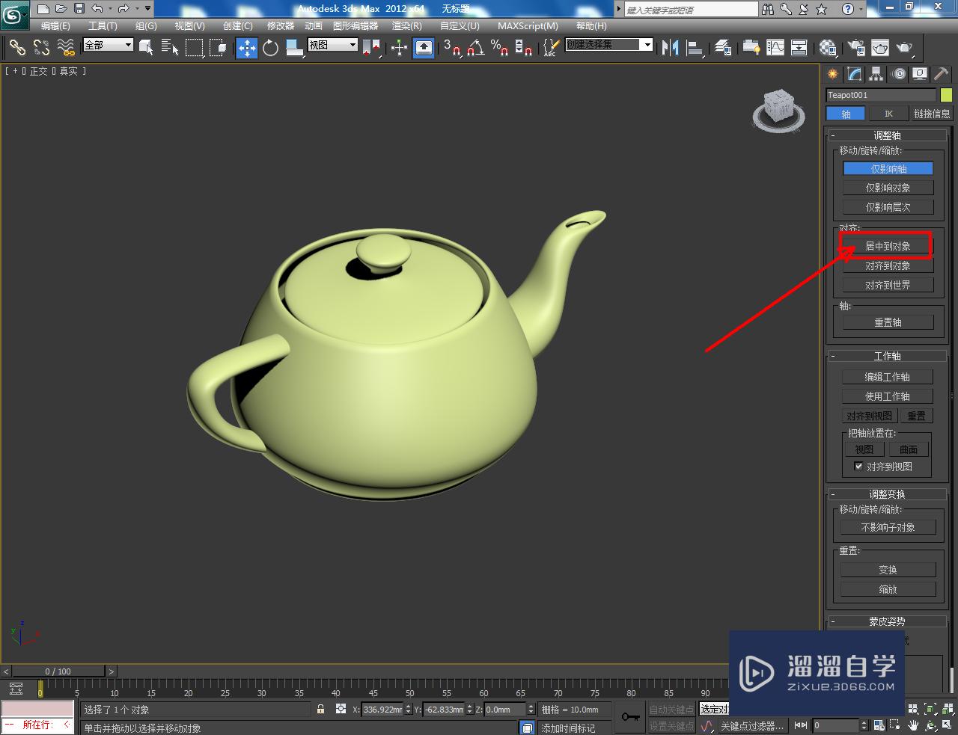Select the IK tab
The height and width of the screenshot is (735, 958).
pos(888,114)
